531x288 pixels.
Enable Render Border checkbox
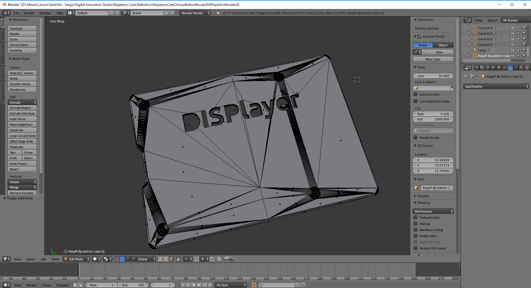[415, 137]
